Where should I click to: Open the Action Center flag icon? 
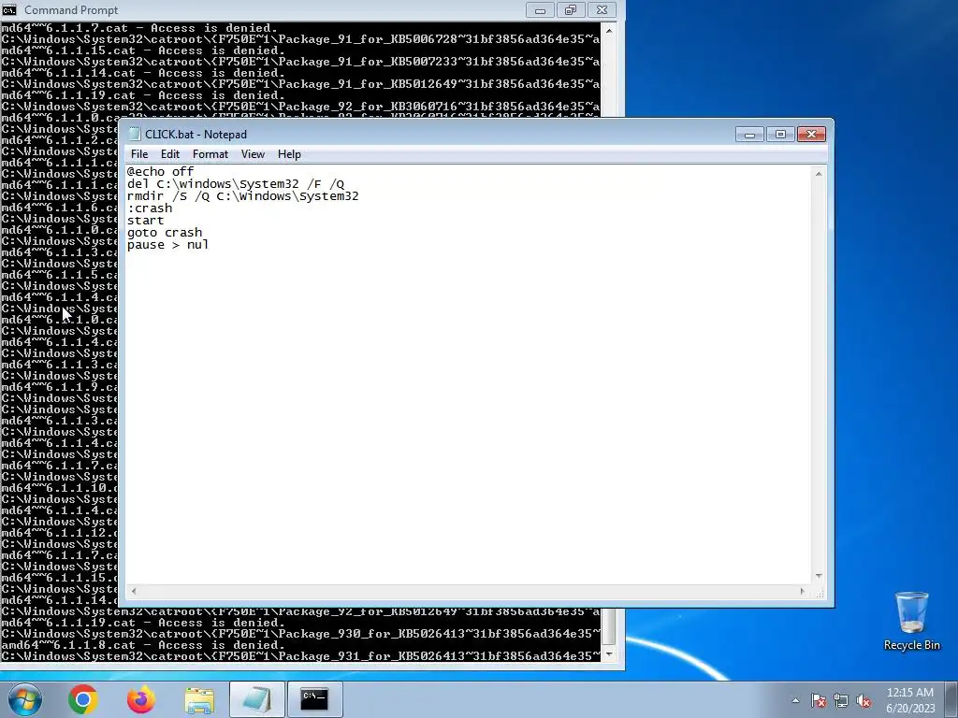coord(818,700)
